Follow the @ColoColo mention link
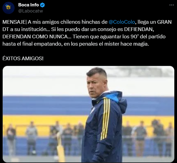 [x=122, y=22]
